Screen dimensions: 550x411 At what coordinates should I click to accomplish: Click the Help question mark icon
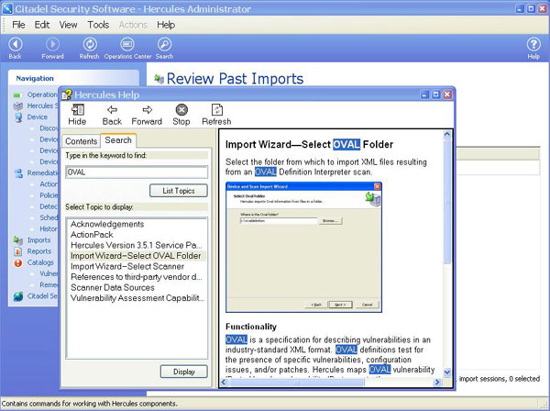(533, 46)
